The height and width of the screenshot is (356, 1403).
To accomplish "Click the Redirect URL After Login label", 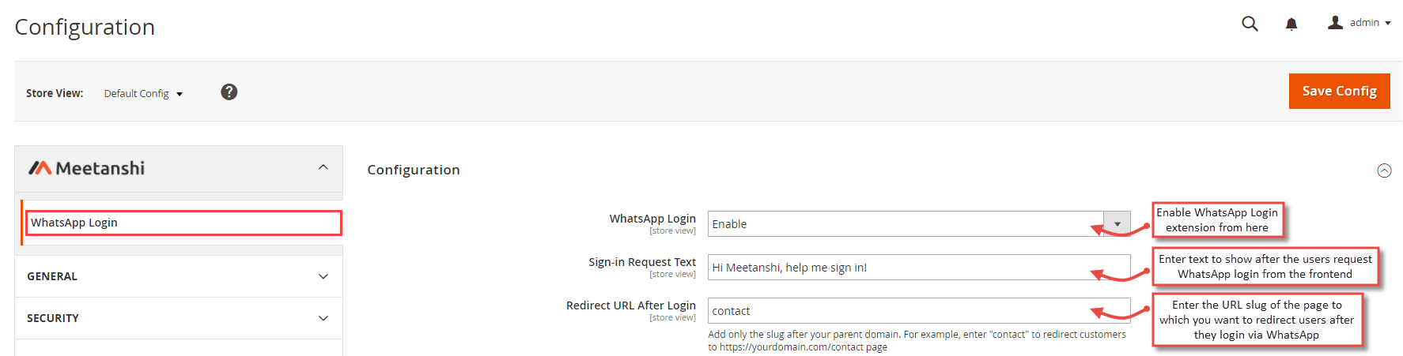I will [630, 305].
